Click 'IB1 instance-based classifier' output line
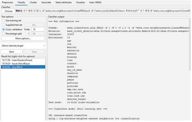 (x=68, y=115)
